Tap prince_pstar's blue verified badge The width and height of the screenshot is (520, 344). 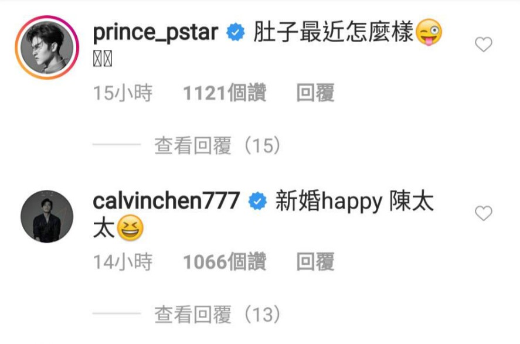(236, 32)
